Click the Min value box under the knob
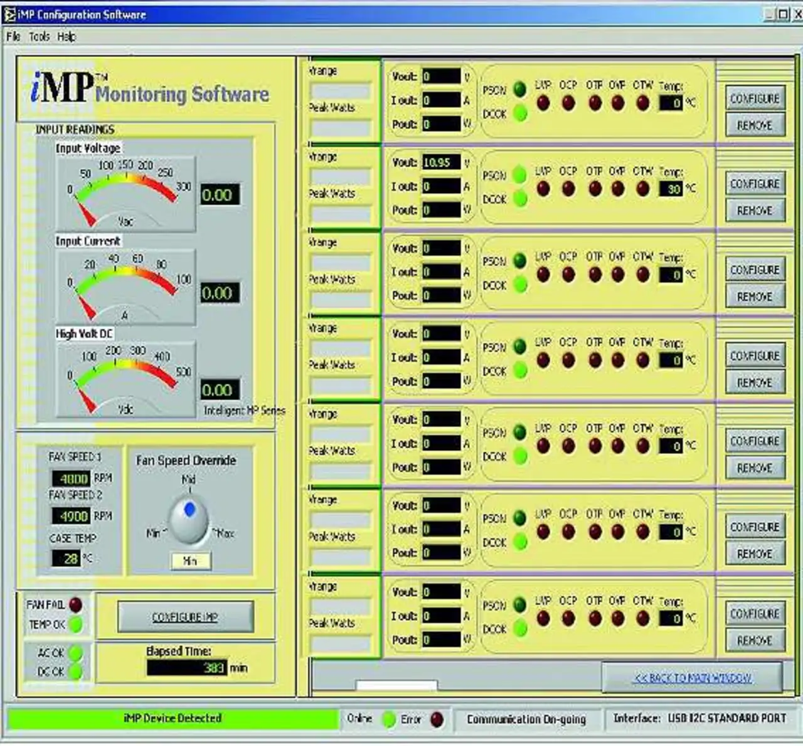 pos(191,561)
